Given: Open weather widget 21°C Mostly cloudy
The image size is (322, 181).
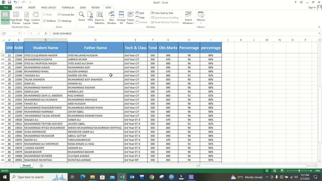Looking at the screenshot, I should click(247, 177).
